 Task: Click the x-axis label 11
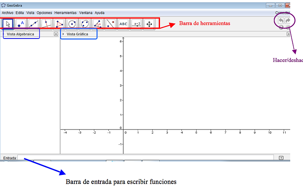tap(284, 133)
